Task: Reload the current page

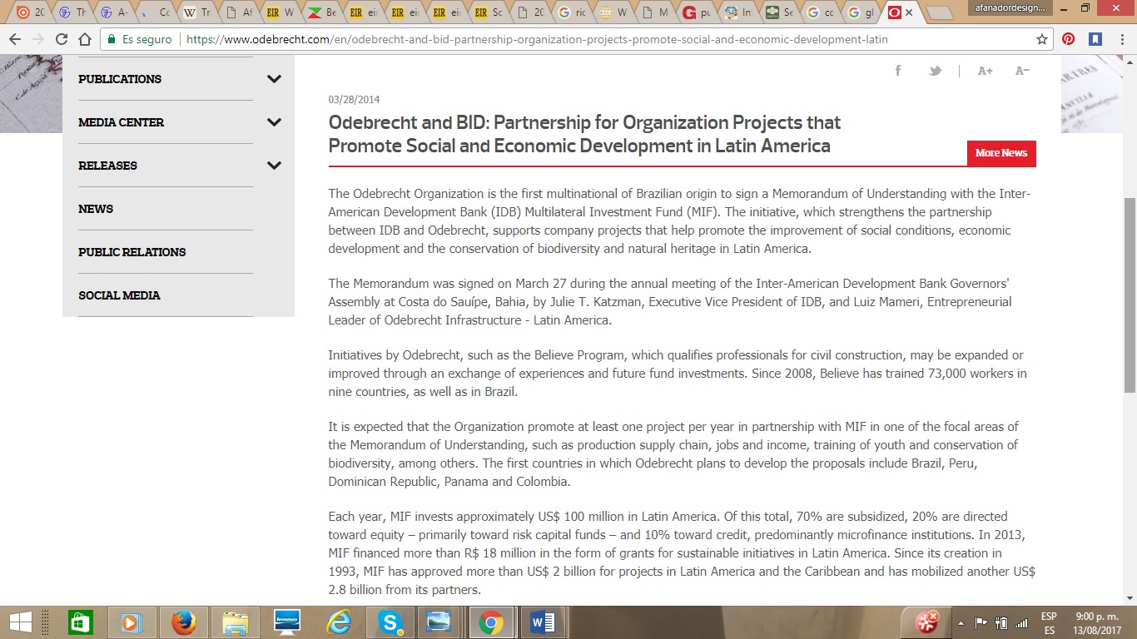Action: tap(61, 39)
